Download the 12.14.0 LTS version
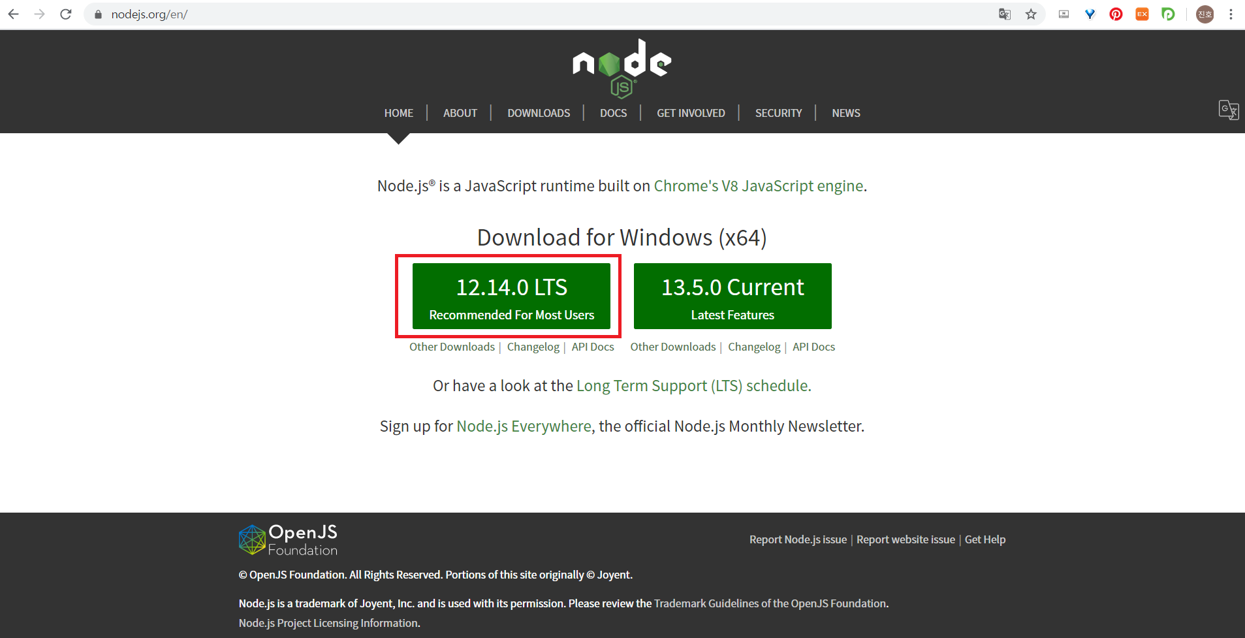The width and height of the screenshot is (1245, 638). click(x=511, y=296)
